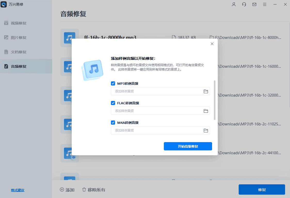290x198 pixels.
Task: Click the headset customer support icon
Action: [x=244, y=4]
